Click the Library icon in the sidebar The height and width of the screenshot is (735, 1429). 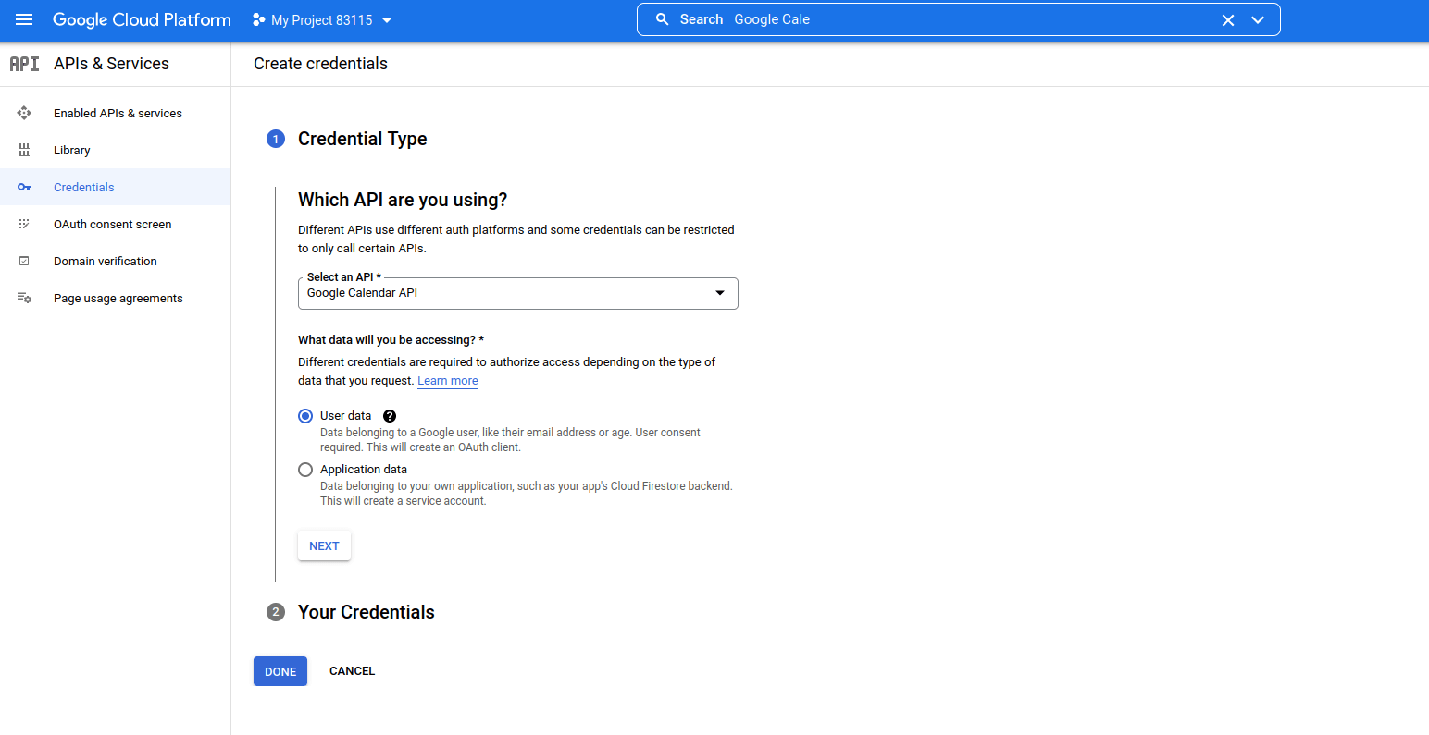point(24,150)
